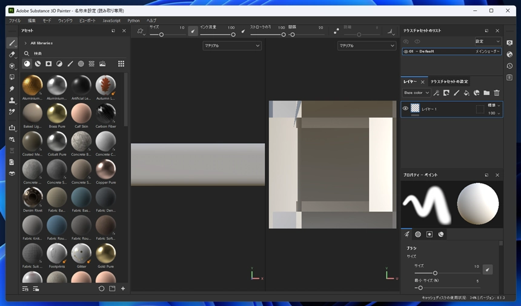Select the Smudge tool
The width and height of the screenshot is (521, 306).
click(12, 88)
